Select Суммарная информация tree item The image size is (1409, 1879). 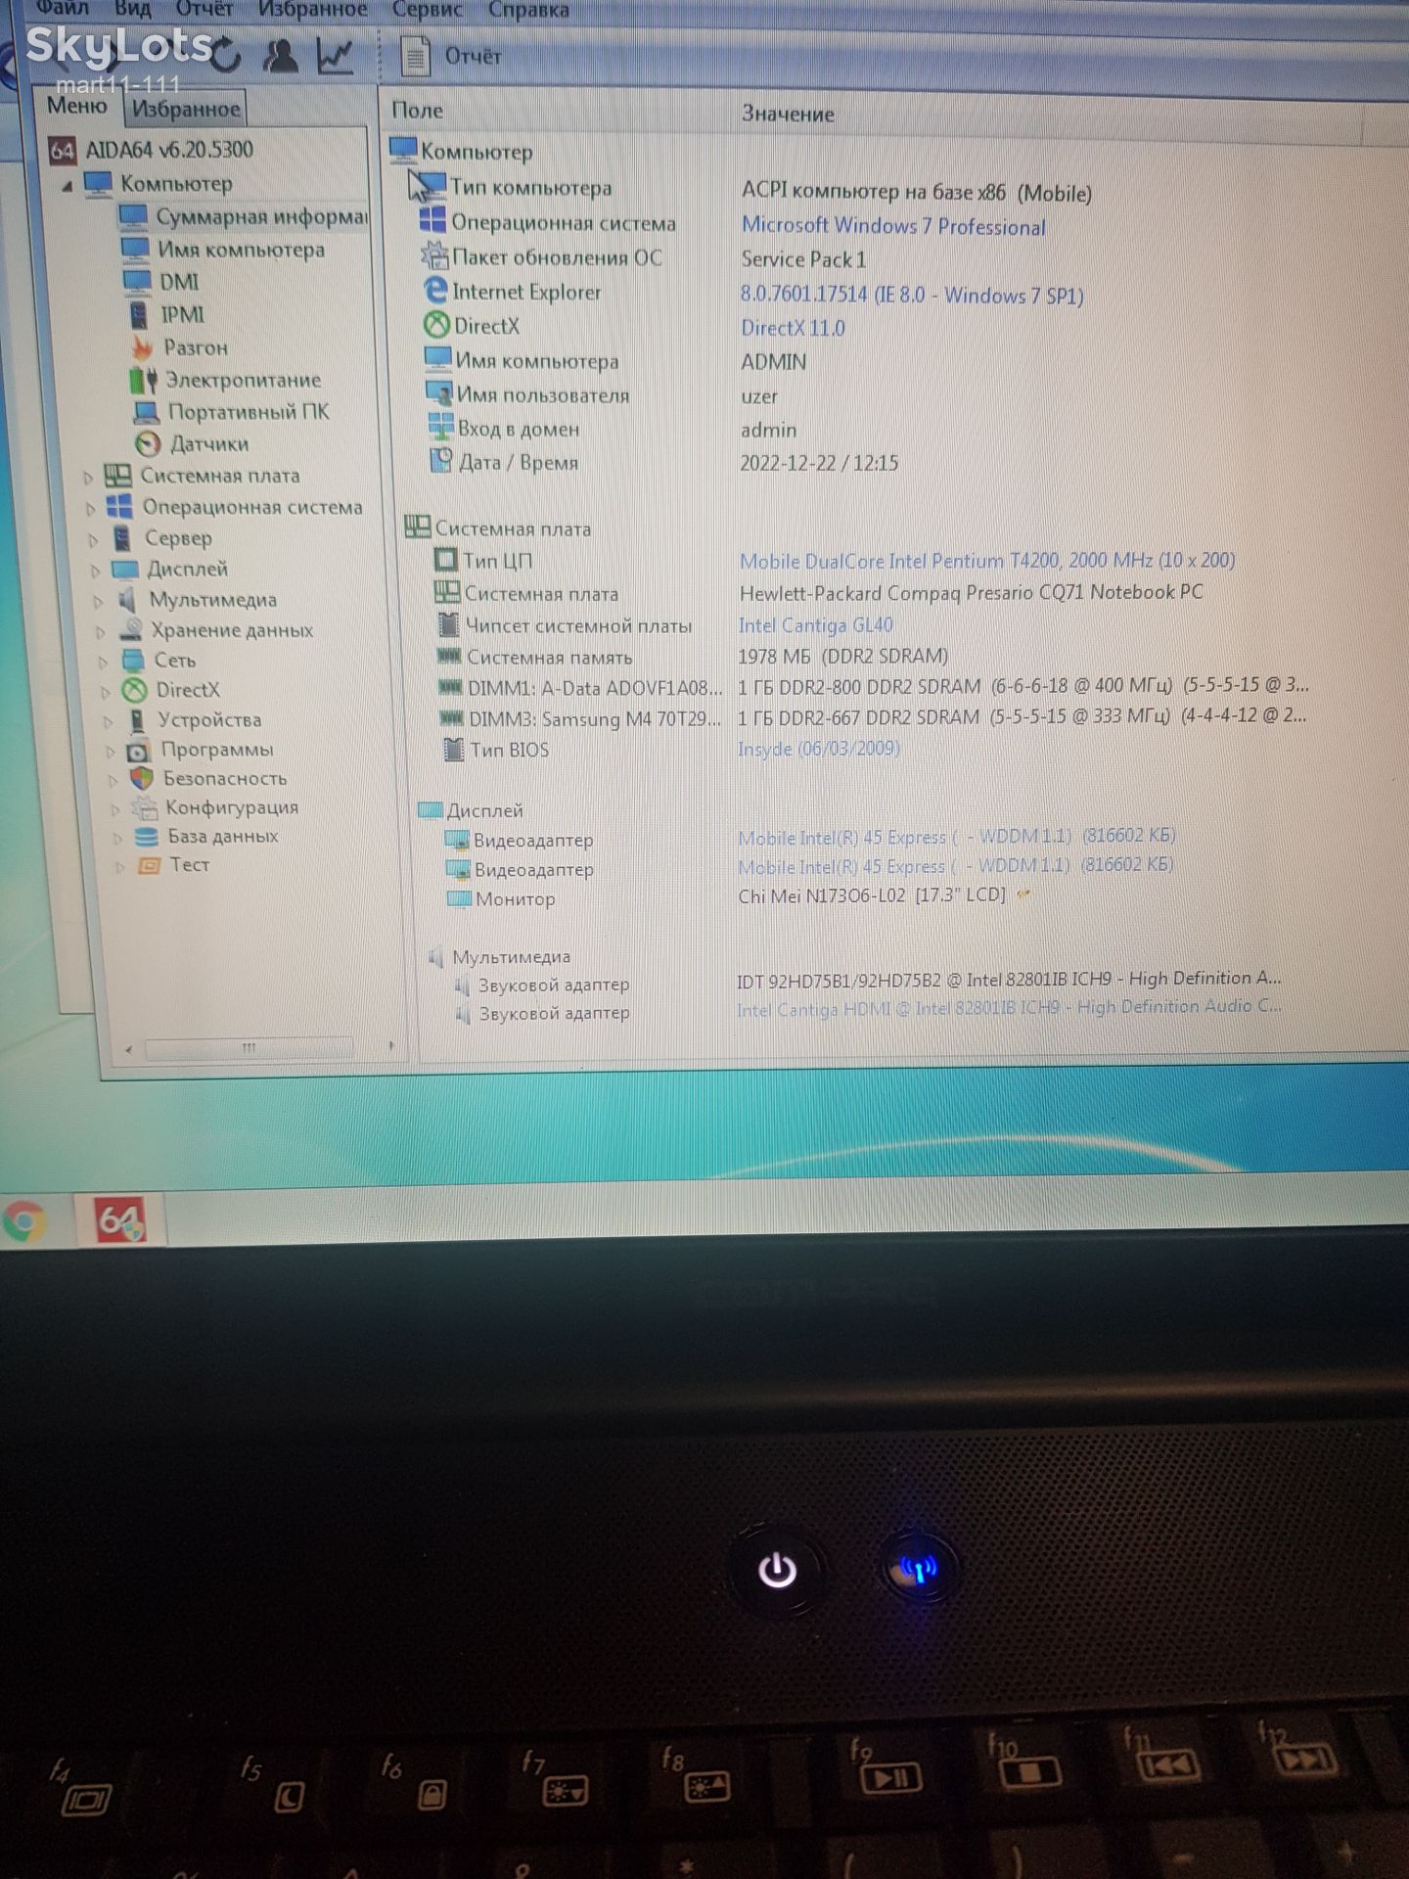(261, 216)
